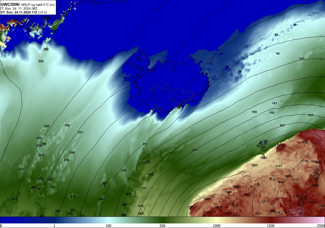The height and width of the screenshot is (228, 325).
Task: Click the 988 isobar label
Action: pos(321,77)
